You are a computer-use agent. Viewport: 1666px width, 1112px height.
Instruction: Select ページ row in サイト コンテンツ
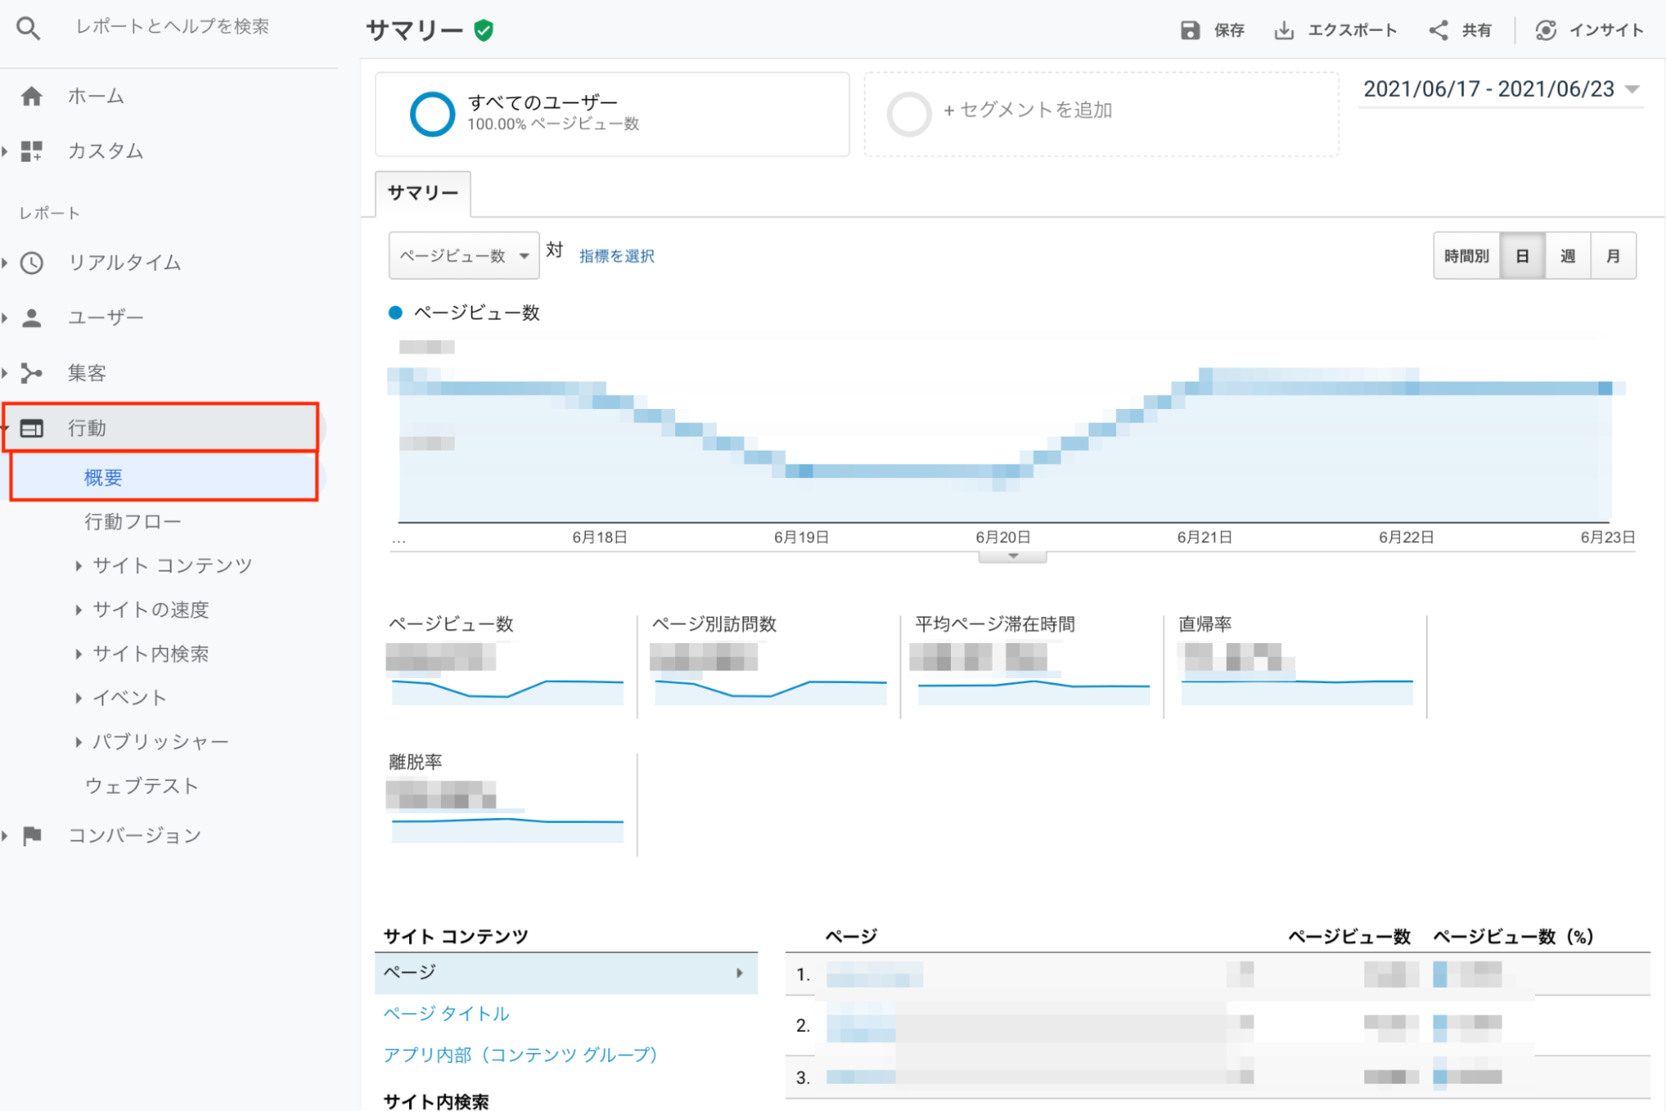[x=566, y=973]
